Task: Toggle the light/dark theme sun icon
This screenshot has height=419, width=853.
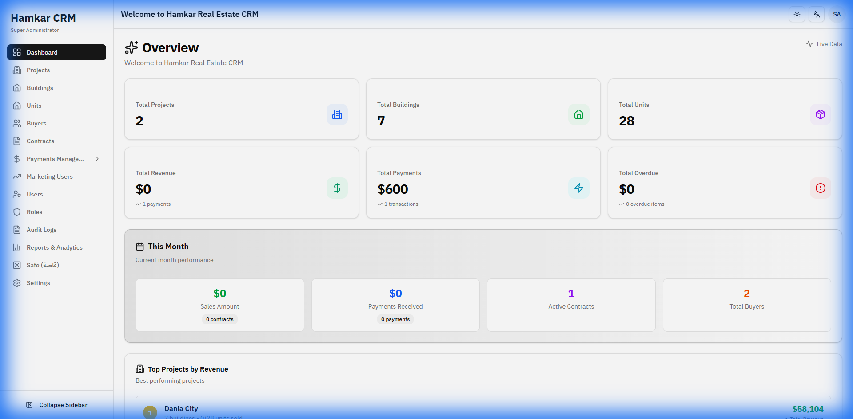Action: coord(797,14)
